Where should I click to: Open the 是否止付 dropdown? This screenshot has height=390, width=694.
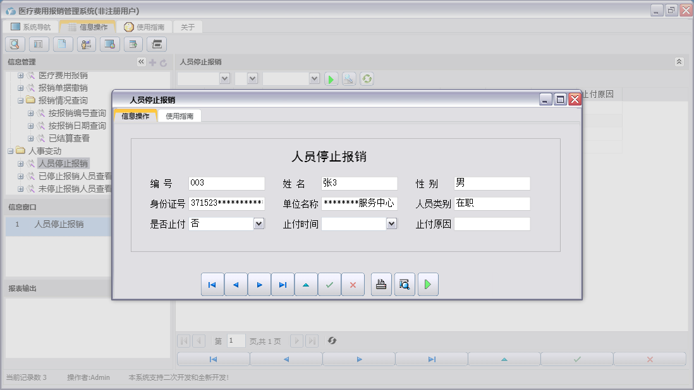[259, 223]
